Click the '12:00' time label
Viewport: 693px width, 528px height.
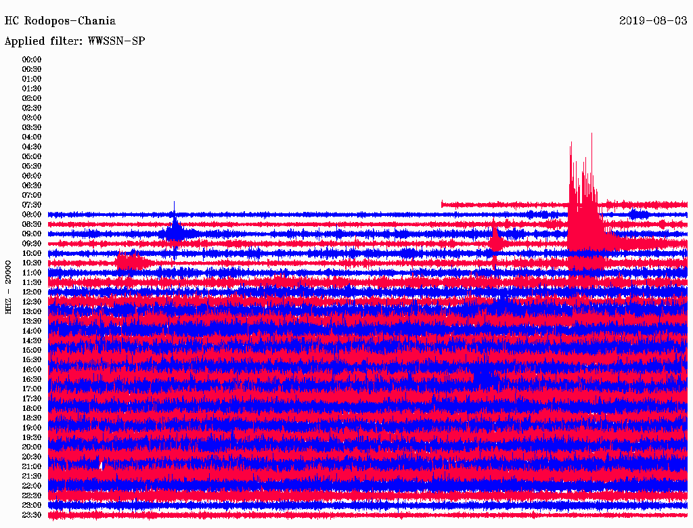[32, 292]
